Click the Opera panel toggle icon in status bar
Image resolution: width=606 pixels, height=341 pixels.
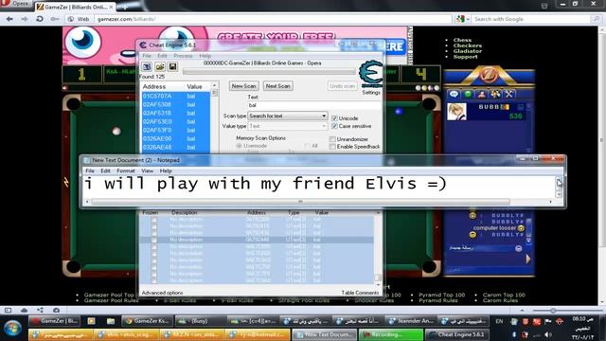click(x=8, y=310)
